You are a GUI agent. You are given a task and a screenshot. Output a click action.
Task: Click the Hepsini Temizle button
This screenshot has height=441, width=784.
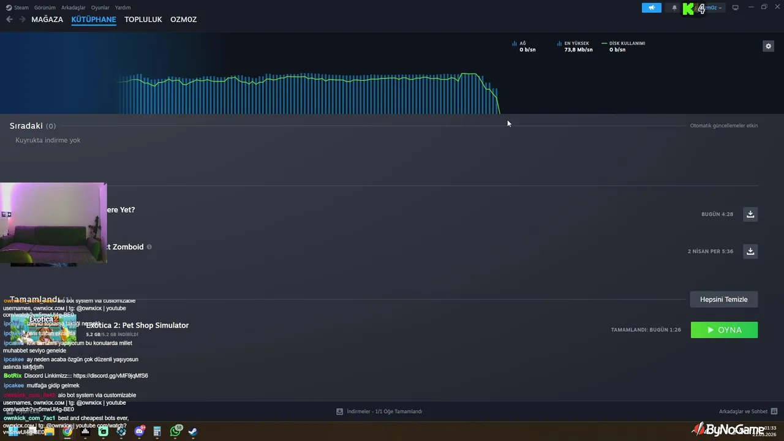[724, 300]
